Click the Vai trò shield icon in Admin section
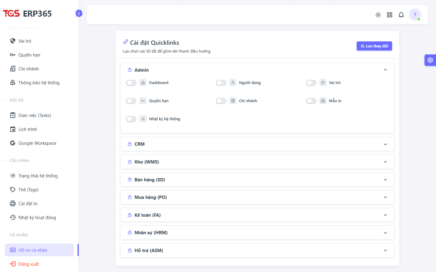The width and height of the screenshot is (436, 272). click(323, 83)
